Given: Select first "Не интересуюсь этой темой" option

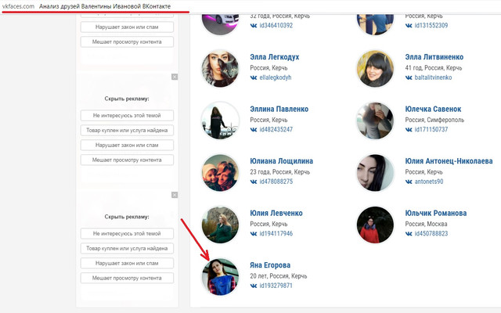Looking at the screenshot, I should pos(127,115).
